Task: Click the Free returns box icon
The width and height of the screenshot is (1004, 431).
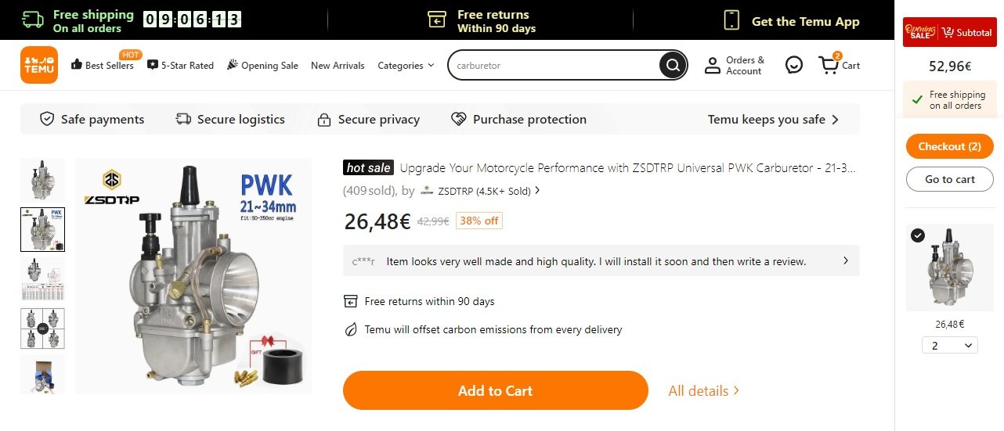Action: [x=437, y=20]
